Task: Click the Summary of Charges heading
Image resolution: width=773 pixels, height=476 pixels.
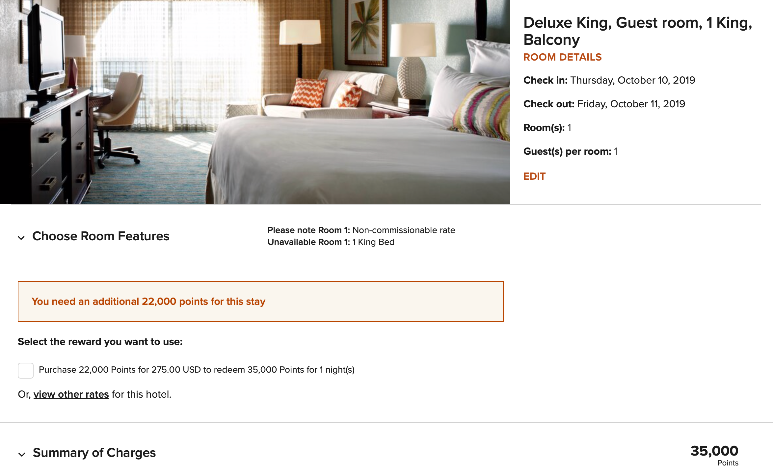Action: [x=94, y=453]
